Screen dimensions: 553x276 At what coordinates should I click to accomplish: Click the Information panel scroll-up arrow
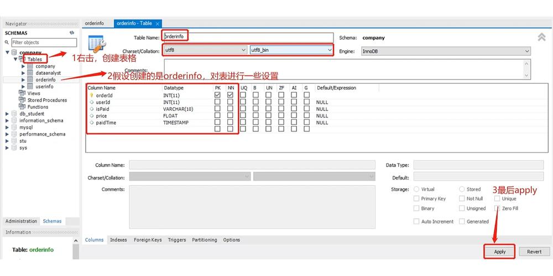tap(76, 241)
